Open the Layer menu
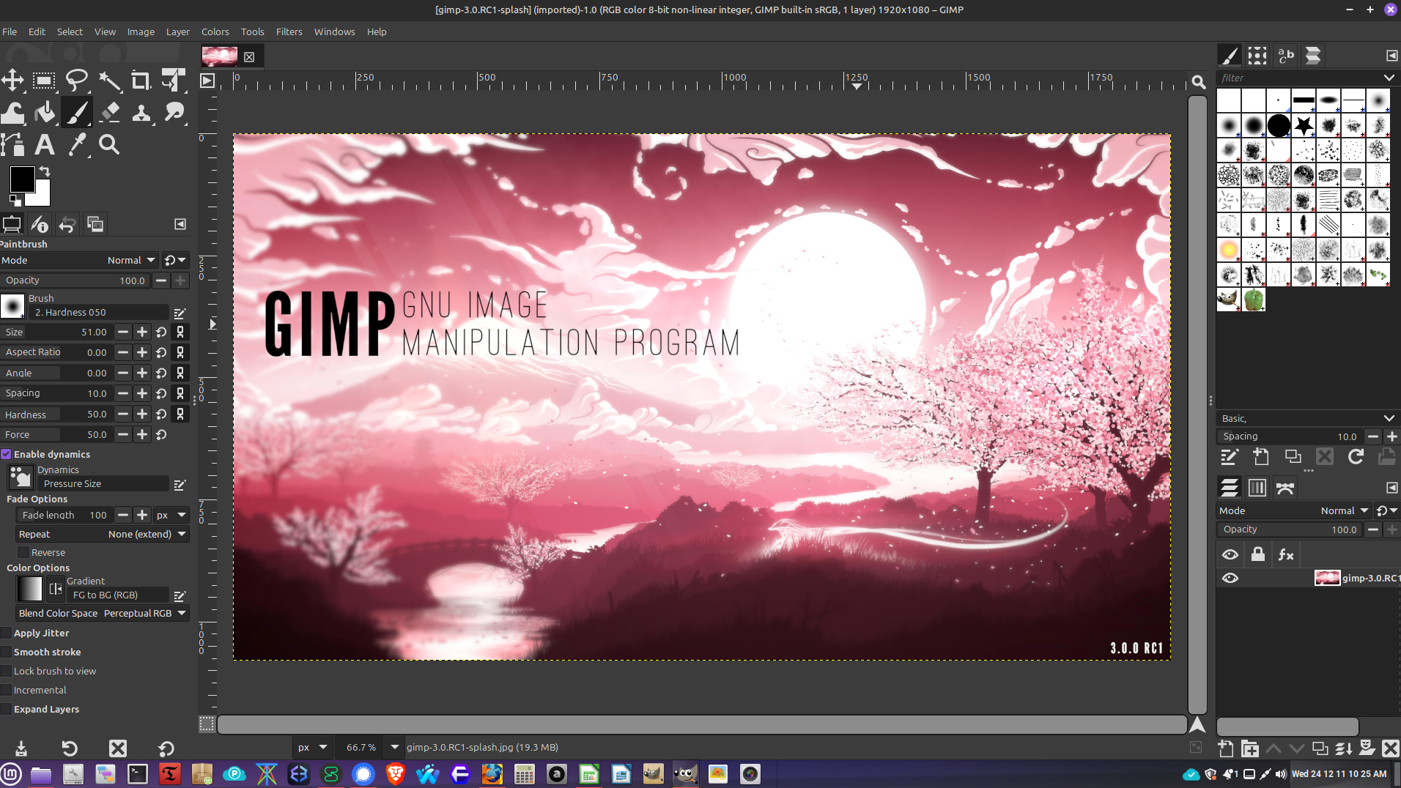 177,31
